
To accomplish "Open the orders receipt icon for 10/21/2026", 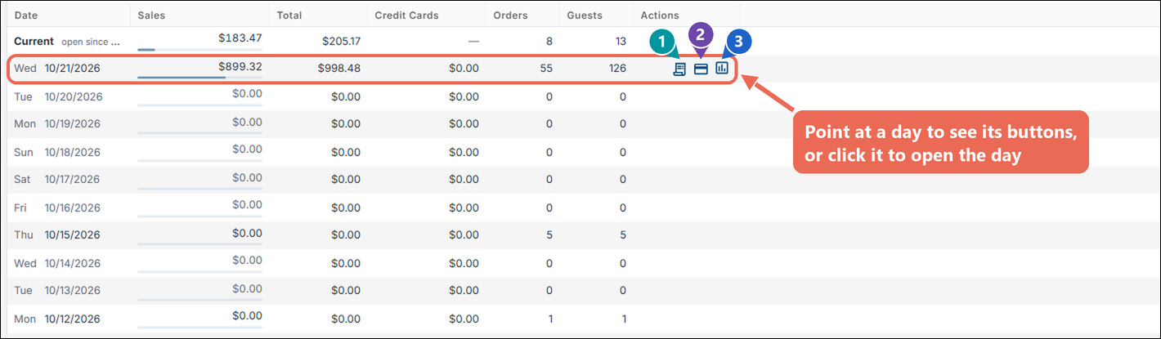I will tap(679, 69).
